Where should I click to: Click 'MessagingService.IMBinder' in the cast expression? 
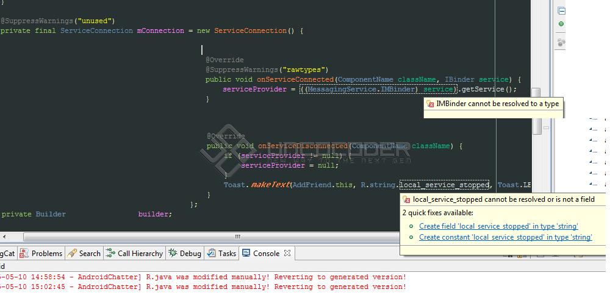coord(362,90)
